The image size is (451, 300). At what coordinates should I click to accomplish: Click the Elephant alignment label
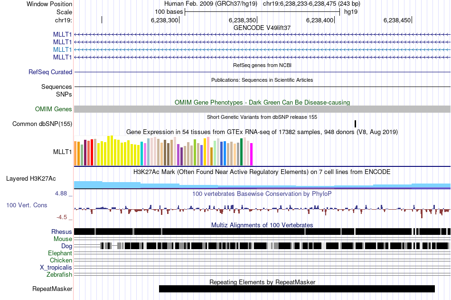(60, 253)
